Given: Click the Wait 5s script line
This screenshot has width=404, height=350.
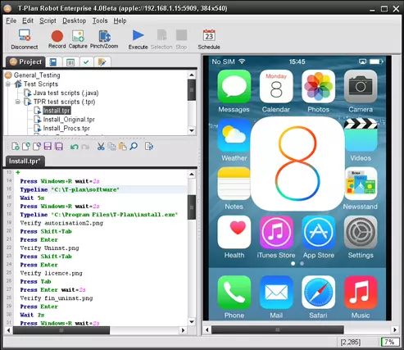Looking at the screenshot, I should click(32, 198).
